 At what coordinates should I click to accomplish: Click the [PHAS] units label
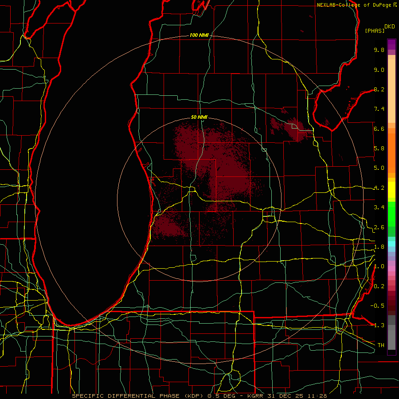(x=375, y=31)
